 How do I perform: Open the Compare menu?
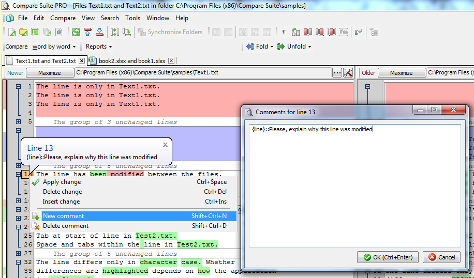tap(63, 18)
